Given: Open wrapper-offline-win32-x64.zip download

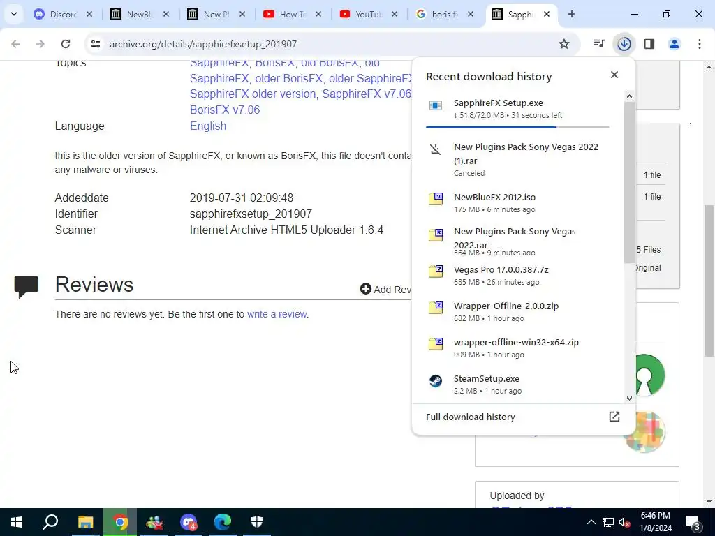Looking at the screenshot, I should [517, 348].
